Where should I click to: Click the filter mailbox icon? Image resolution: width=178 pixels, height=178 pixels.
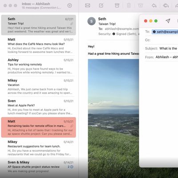tap(69, 5)
